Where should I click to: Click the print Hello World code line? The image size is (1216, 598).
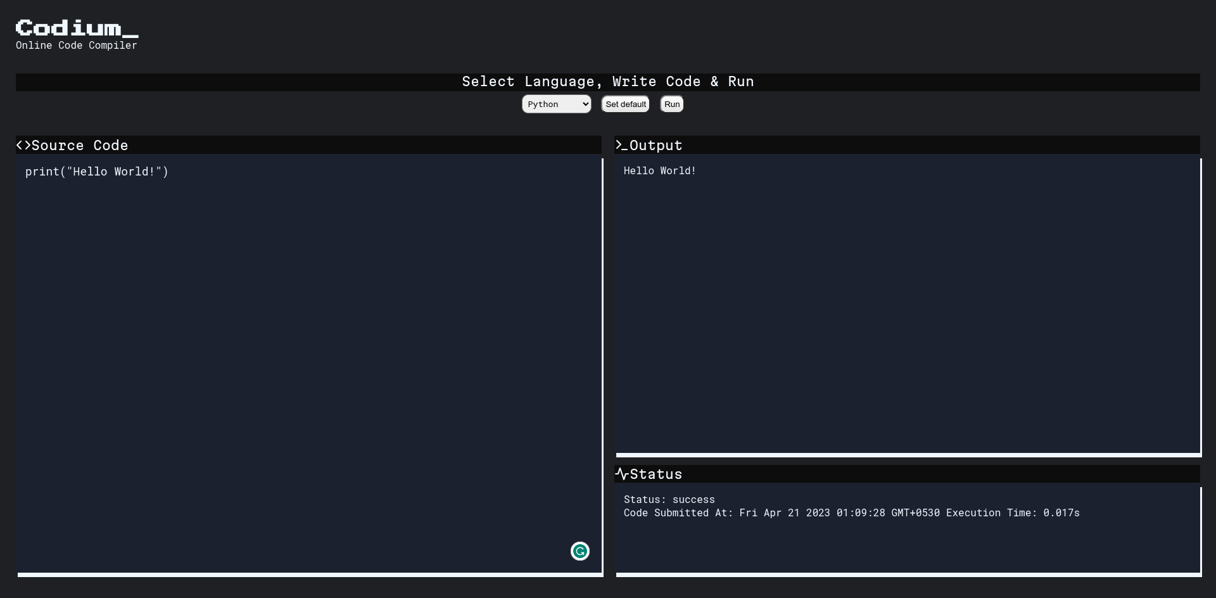tap(97, 172)
